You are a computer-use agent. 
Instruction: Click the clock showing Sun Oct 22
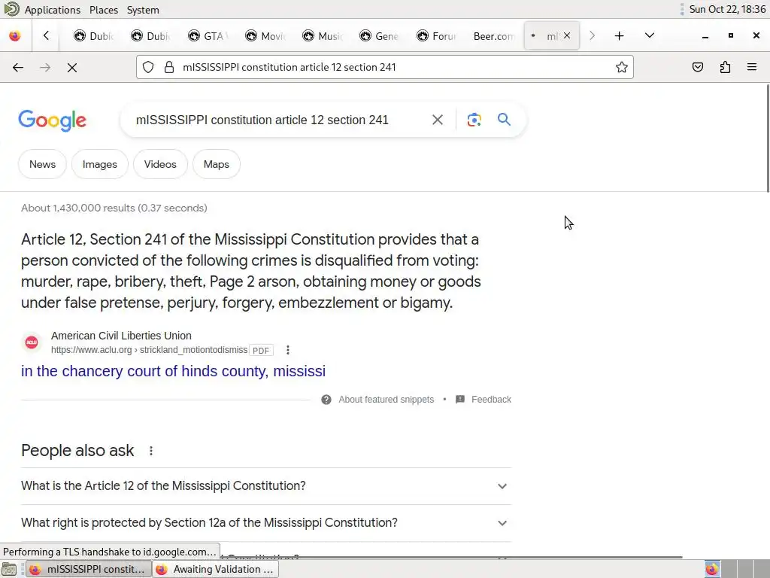pos(727,9)
